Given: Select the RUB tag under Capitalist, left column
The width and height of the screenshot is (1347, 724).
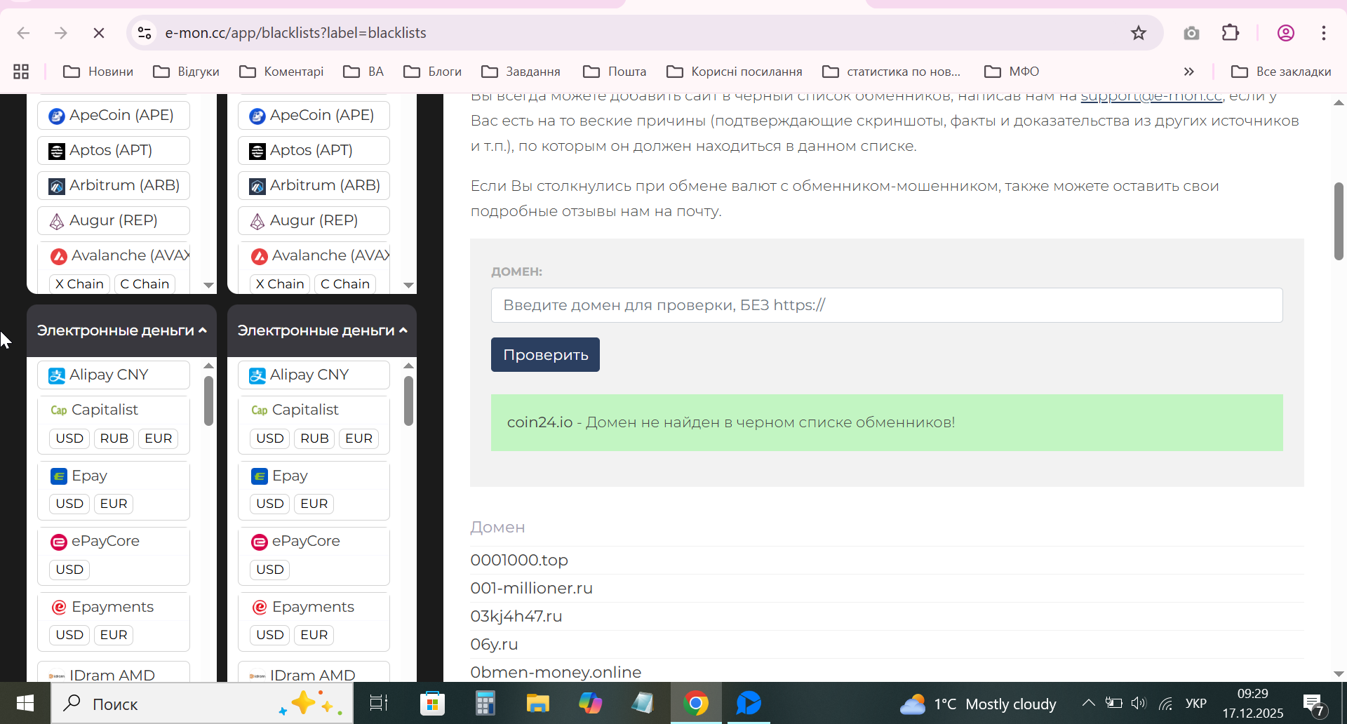Looking at the screenshot, I should coord(114,438).
